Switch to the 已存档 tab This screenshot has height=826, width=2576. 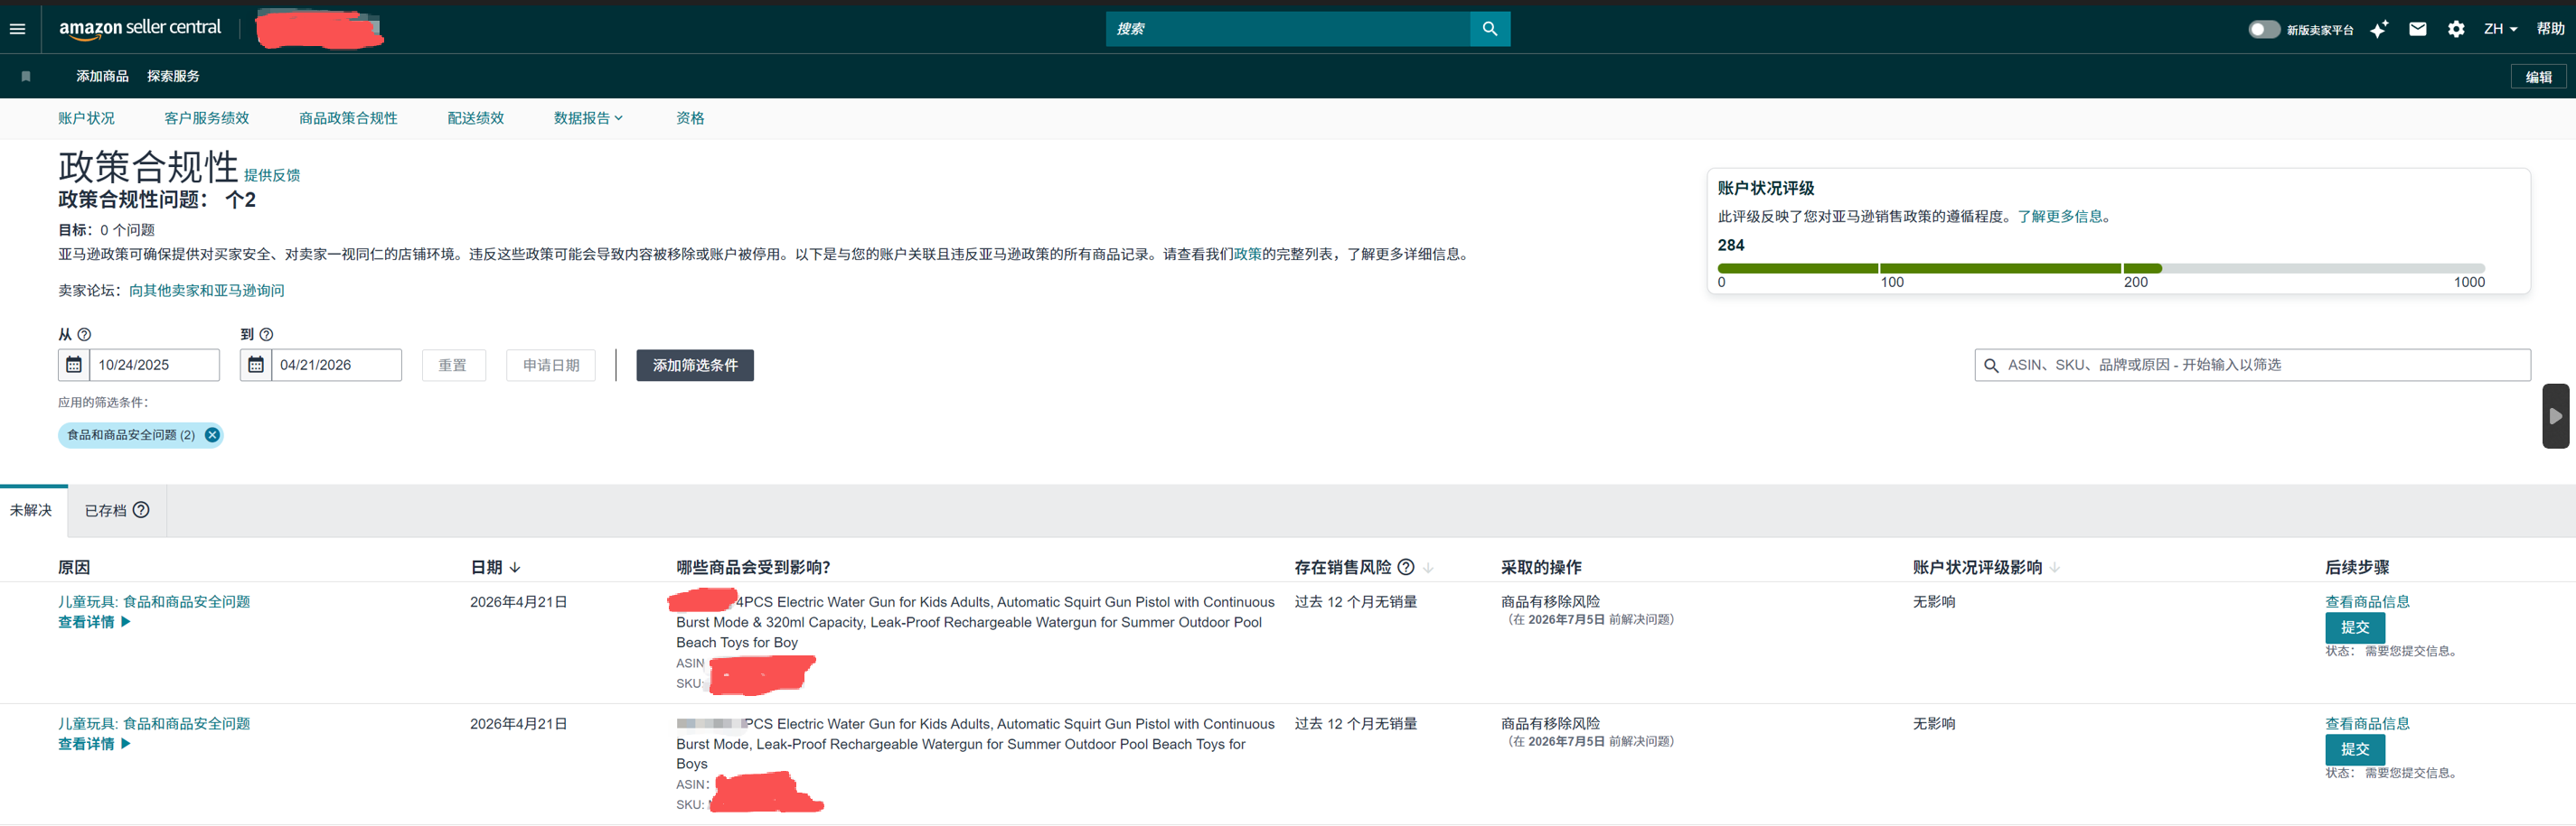[x=106, y=510]
